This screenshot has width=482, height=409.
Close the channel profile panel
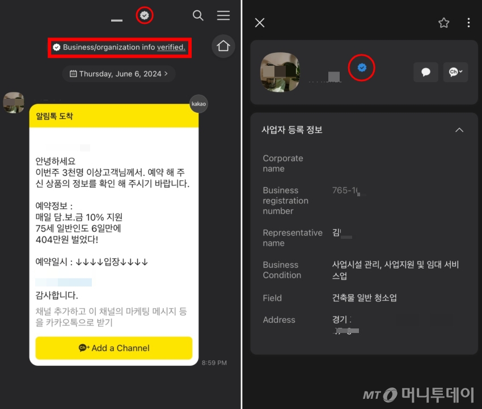pos(260,23)
